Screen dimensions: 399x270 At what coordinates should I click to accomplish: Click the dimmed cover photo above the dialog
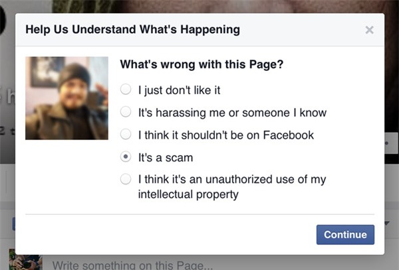(x=199, y=6)
